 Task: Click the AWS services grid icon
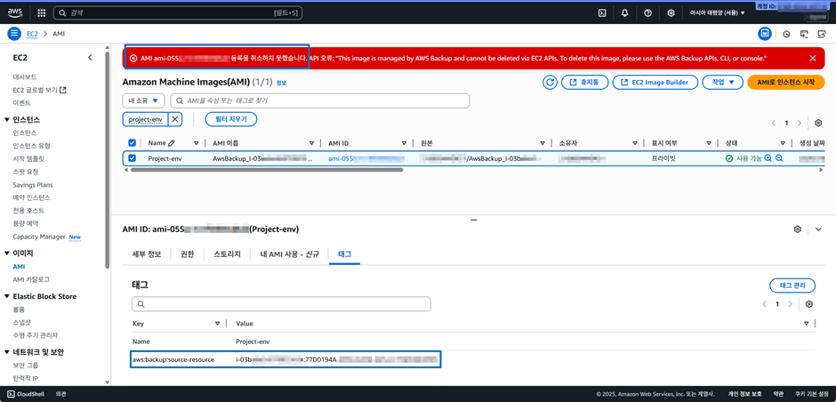[41, 13]
